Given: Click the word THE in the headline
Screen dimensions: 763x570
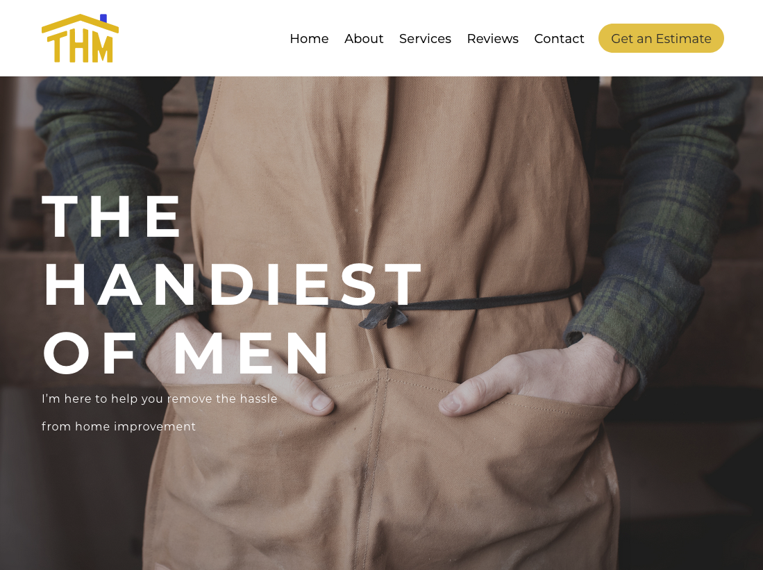Looking at the screenshot, I should coord(112,217).
